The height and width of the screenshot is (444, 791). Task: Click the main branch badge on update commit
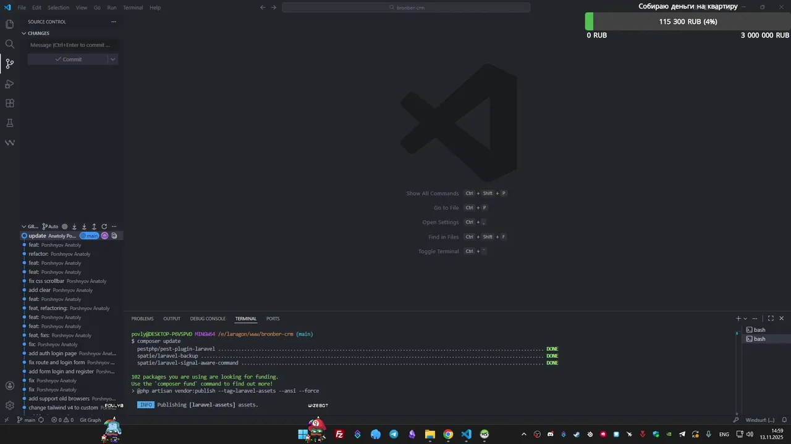(x=90, y=236)
